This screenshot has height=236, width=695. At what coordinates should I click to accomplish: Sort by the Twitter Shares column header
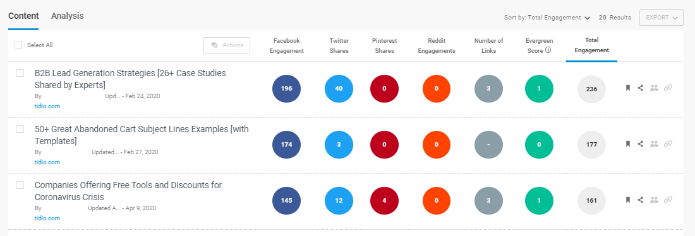click(339, 45)
